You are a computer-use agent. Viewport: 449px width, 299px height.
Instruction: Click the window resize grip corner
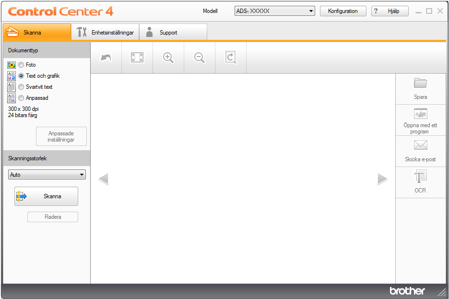[x=442, y=292]
